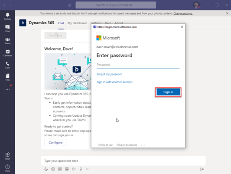
Task: Click Forgot my password link
Action: point(110,74)
